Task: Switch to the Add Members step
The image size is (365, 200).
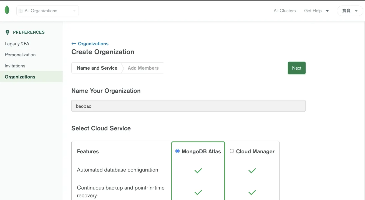Action: point(143,68)
